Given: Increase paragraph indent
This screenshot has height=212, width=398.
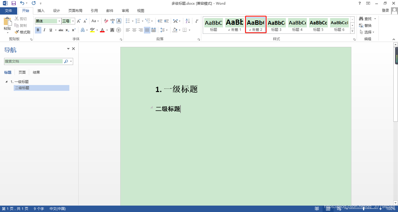Looking at the screenshot, I should point(166,21).
